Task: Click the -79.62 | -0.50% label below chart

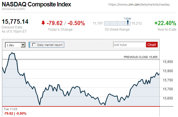Action: click(14, 113)
